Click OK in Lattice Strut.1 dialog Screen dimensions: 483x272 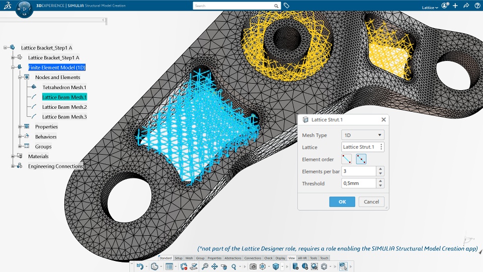(x=342, y=201)
